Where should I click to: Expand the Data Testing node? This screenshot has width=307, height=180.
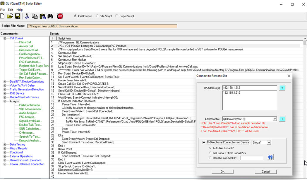pyautogui.click(x=5, y=144)
